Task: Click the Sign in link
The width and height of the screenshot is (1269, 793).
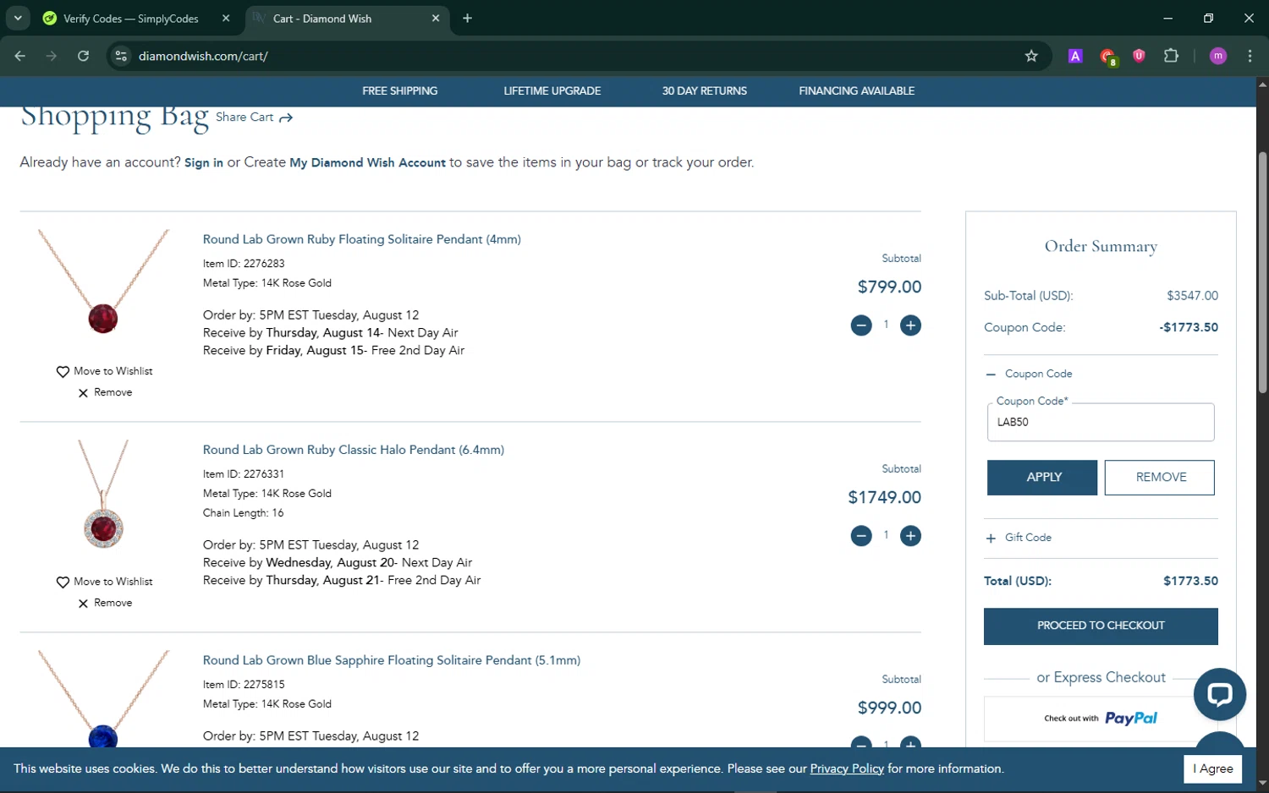Action: click(x=204, y=162)
